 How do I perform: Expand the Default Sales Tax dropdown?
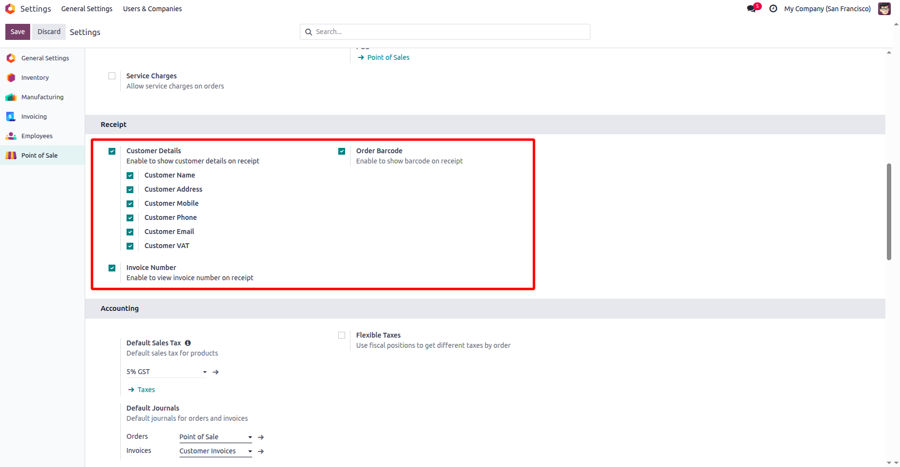[204, 372]
